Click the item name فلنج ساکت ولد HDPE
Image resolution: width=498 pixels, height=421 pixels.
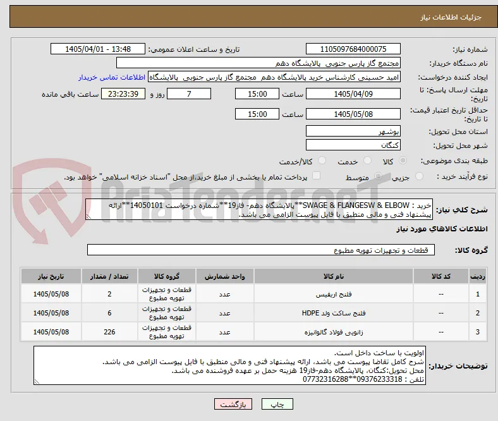tap(334, 313)
